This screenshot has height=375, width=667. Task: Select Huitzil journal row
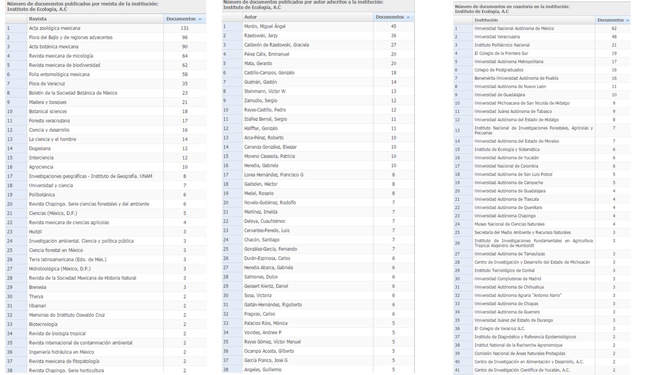106,232
